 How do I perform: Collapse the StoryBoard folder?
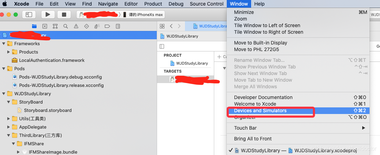coord(8,102)
